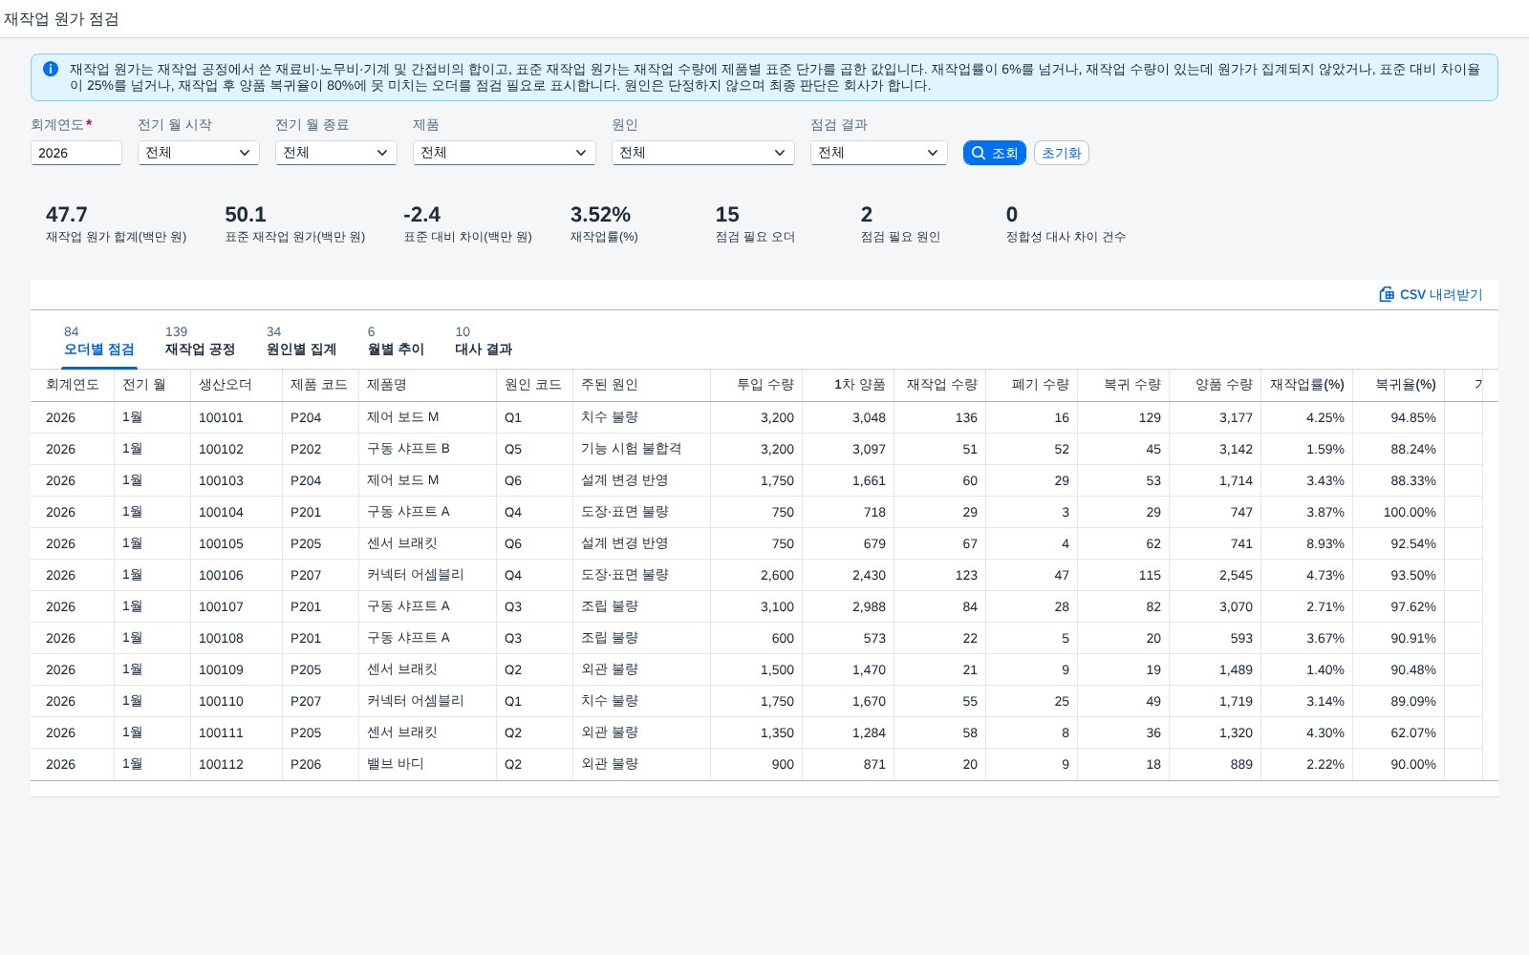Click production order 100105 cell
1529x955 pixels.
pos(236,543)
